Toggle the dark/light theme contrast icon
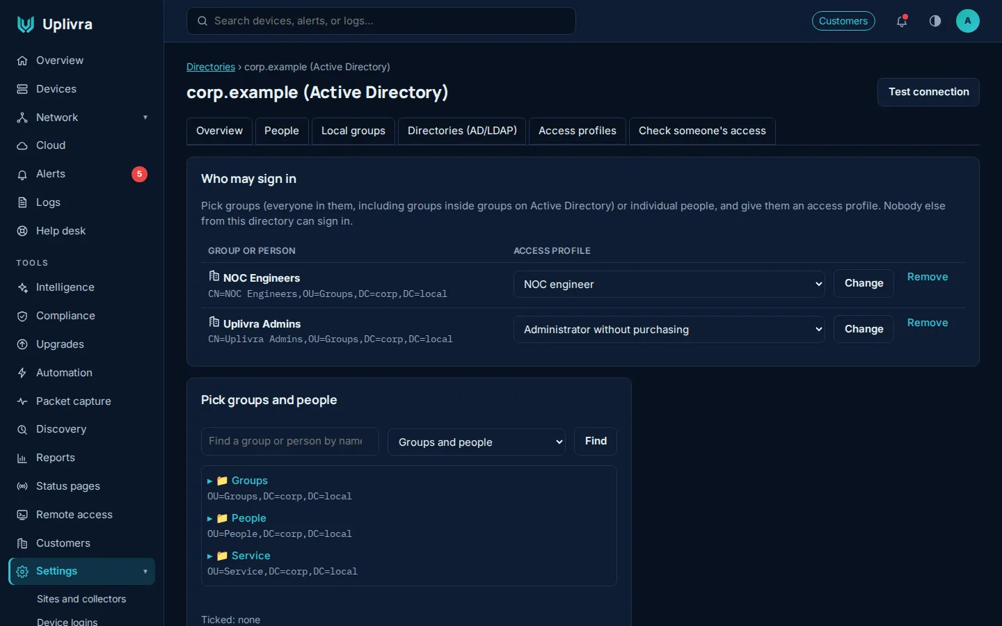 click(x=935, y=21)
